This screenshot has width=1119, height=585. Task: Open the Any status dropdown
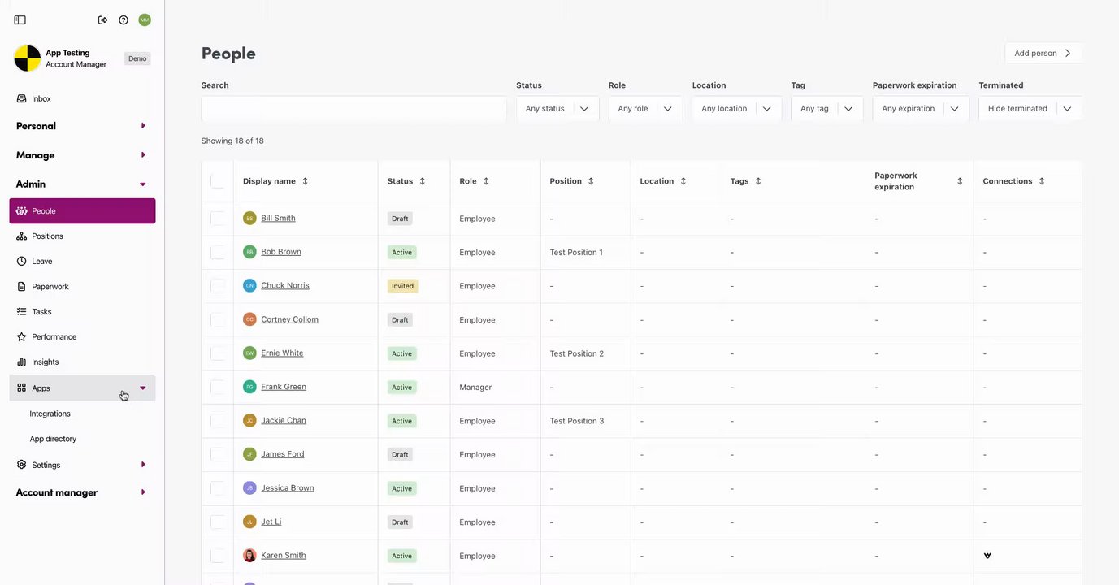[x=557, y=108]
